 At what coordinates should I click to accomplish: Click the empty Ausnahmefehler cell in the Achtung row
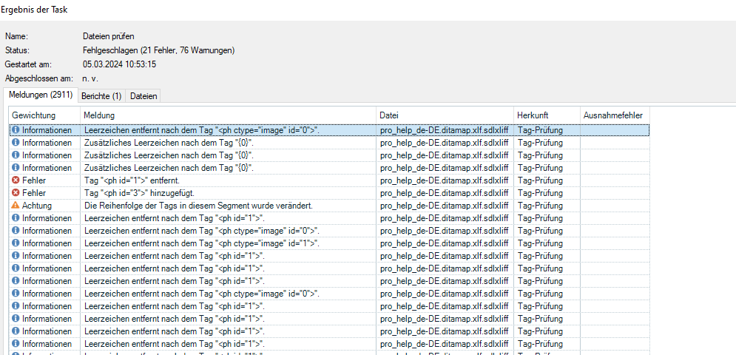(x=614, y=206)
